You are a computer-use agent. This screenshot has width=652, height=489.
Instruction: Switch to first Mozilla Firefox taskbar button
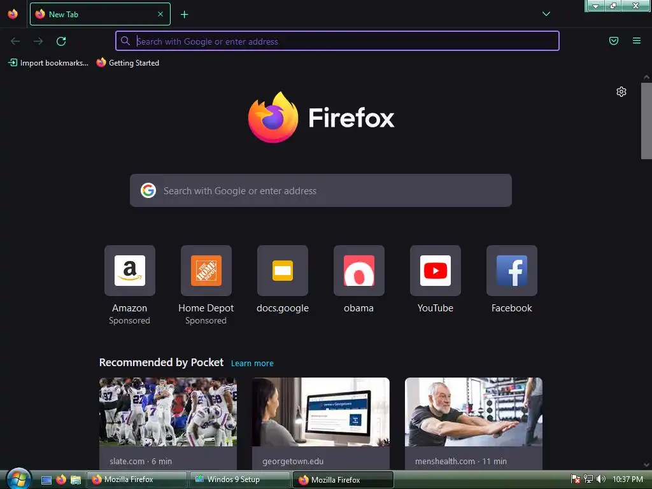(x=136, y=479)
